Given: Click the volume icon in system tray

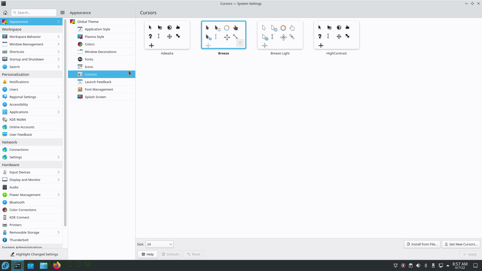Looking at the screenshot, I should (x=418, y=265).
